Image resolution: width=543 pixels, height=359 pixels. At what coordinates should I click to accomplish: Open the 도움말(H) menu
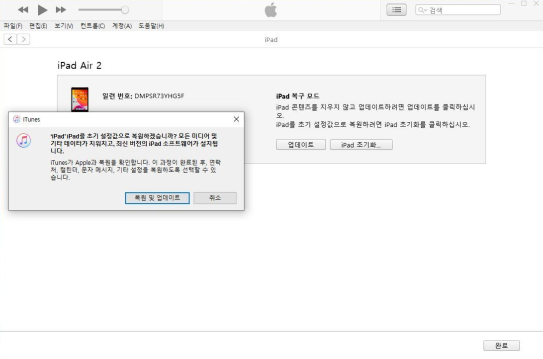151,26
